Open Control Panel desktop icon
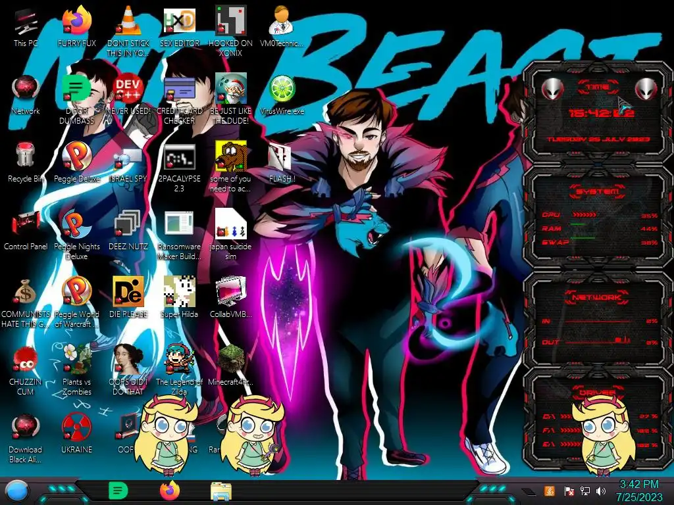Image resolution: width=674 pixels, height=505 pixels. [26, 230]
